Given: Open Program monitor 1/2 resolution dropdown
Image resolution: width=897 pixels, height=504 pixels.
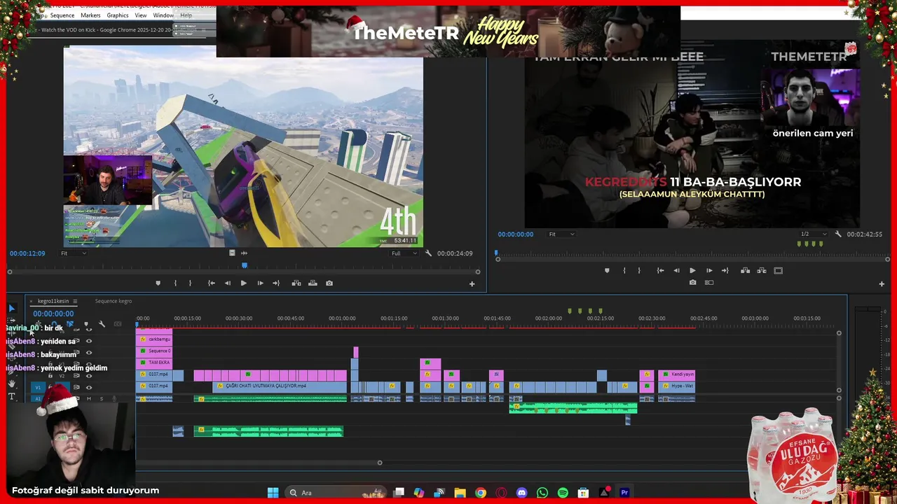Looking at the screenshot, I should click(813, 234).
